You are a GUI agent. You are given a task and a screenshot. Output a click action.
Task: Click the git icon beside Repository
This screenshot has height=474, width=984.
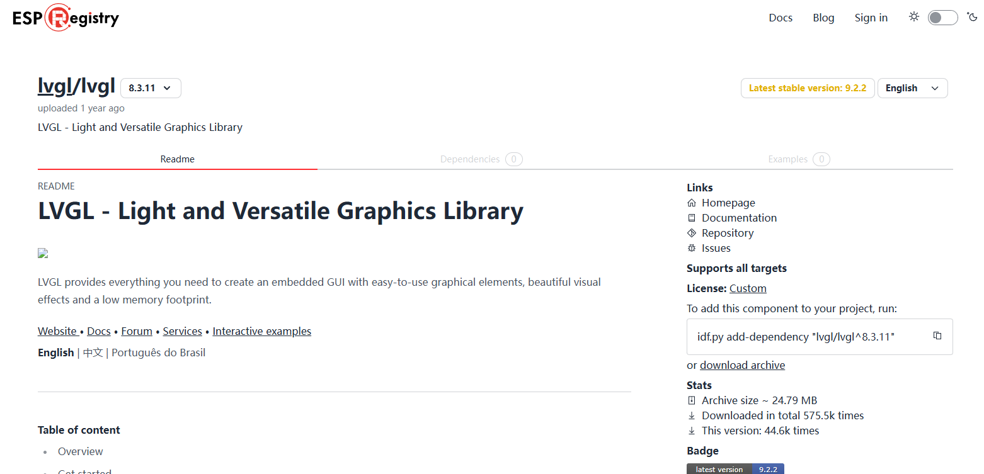point(692,233)
